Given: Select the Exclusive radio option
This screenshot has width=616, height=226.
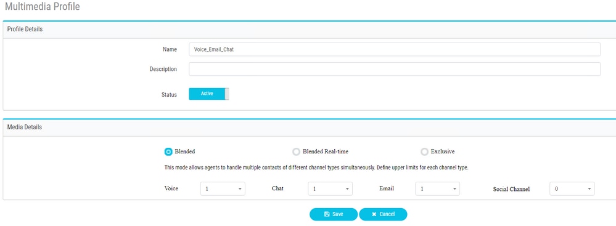Looking at the screenshot, I should click(424, 152).
